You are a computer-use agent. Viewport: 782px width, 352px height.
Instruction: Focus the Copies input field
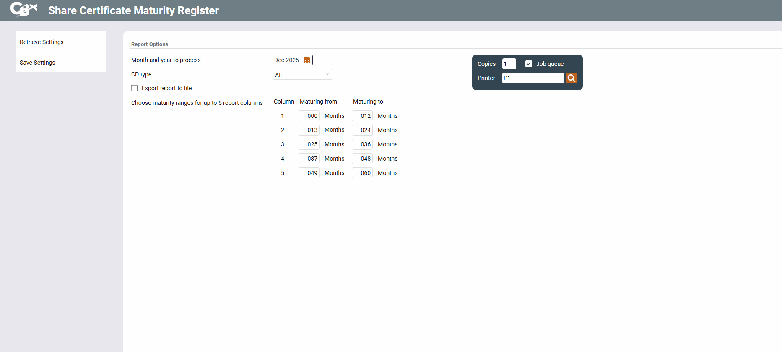[509, 64]
